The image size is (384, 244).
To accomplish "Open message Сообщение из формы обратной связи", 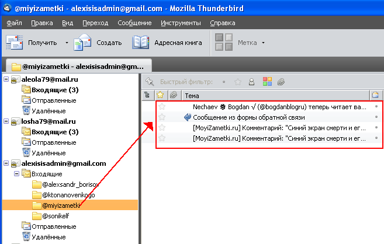I will point(249,117).
